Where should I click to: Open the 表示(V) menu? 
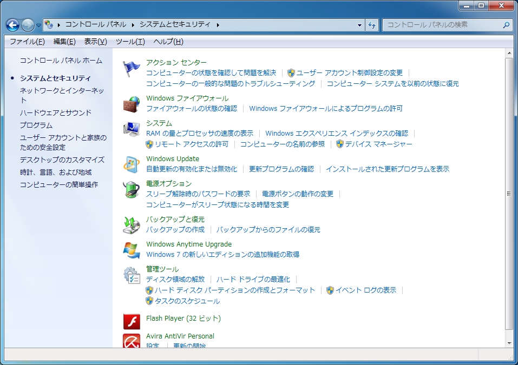[x=95, y=42]
